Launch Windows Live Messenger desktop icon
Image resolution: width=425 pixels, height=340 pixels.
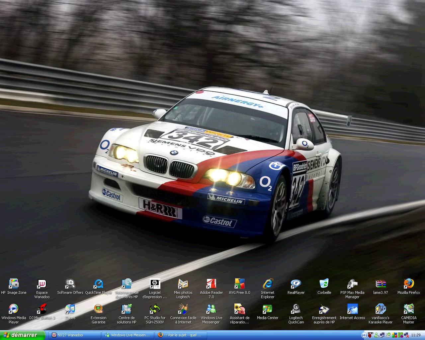coord(211,313)
